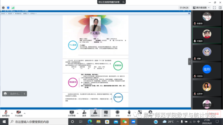Open the 邀请 invite participants icon
This screenshot has height=125, width=223.
click(x=84, y=113)
